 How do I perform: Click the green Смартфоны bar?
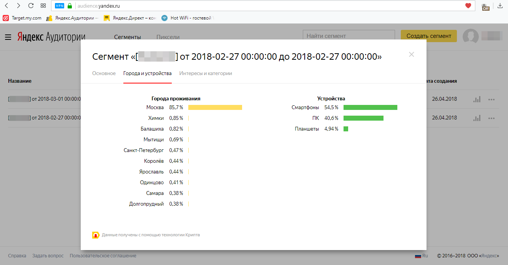[370, 108]
